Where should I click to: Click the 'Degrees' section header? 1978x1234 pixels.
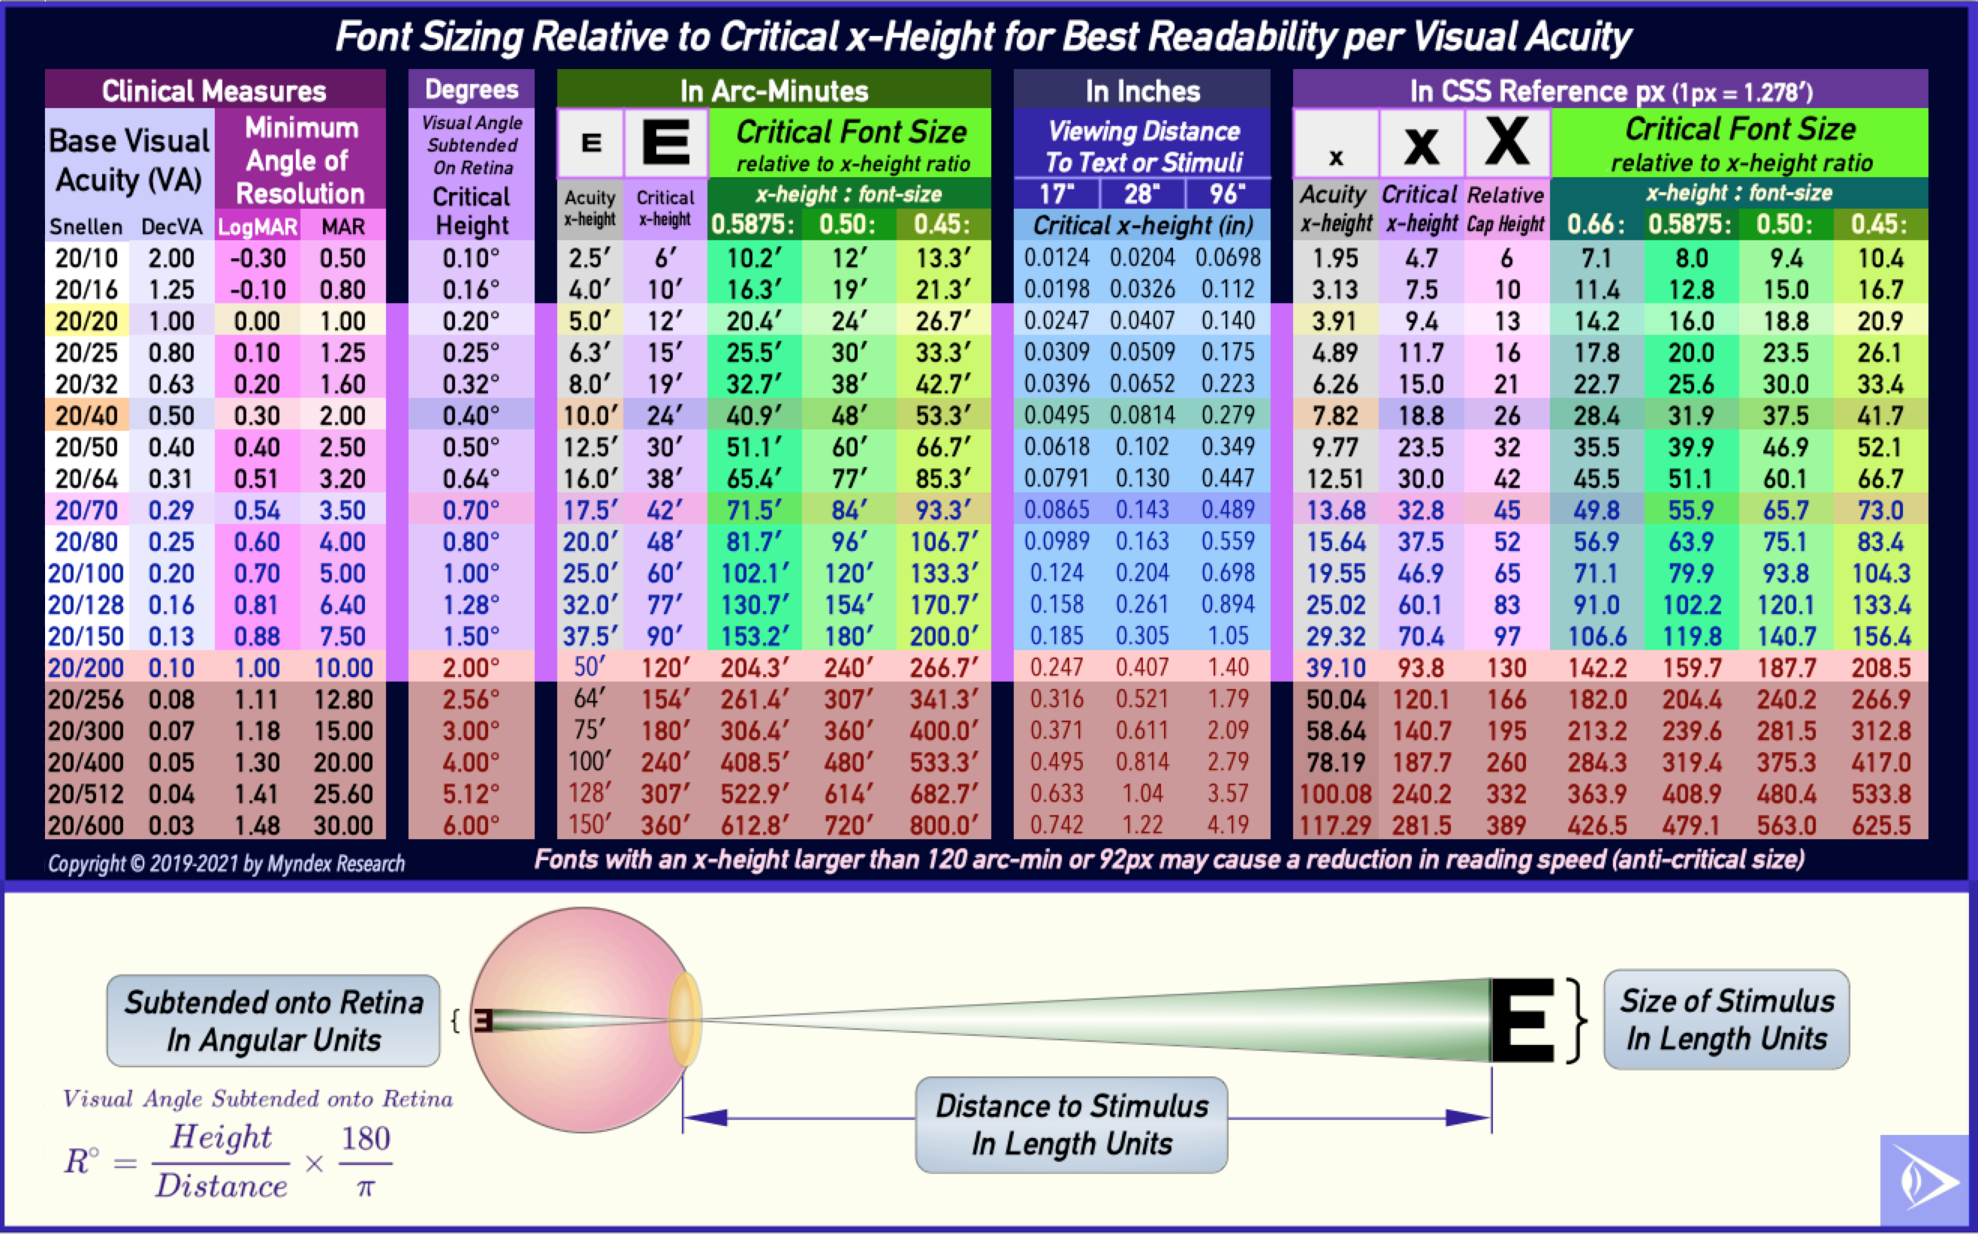tap(471, 89)
